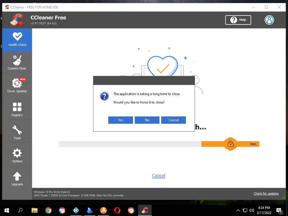The image size is (288, 216).
Task: Click the gray health check progress bar
Action: tap(130, 144)
